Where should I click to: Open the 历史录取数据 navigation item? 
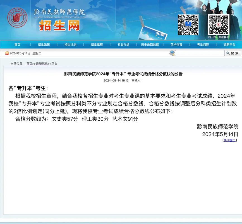coord(150,44)
